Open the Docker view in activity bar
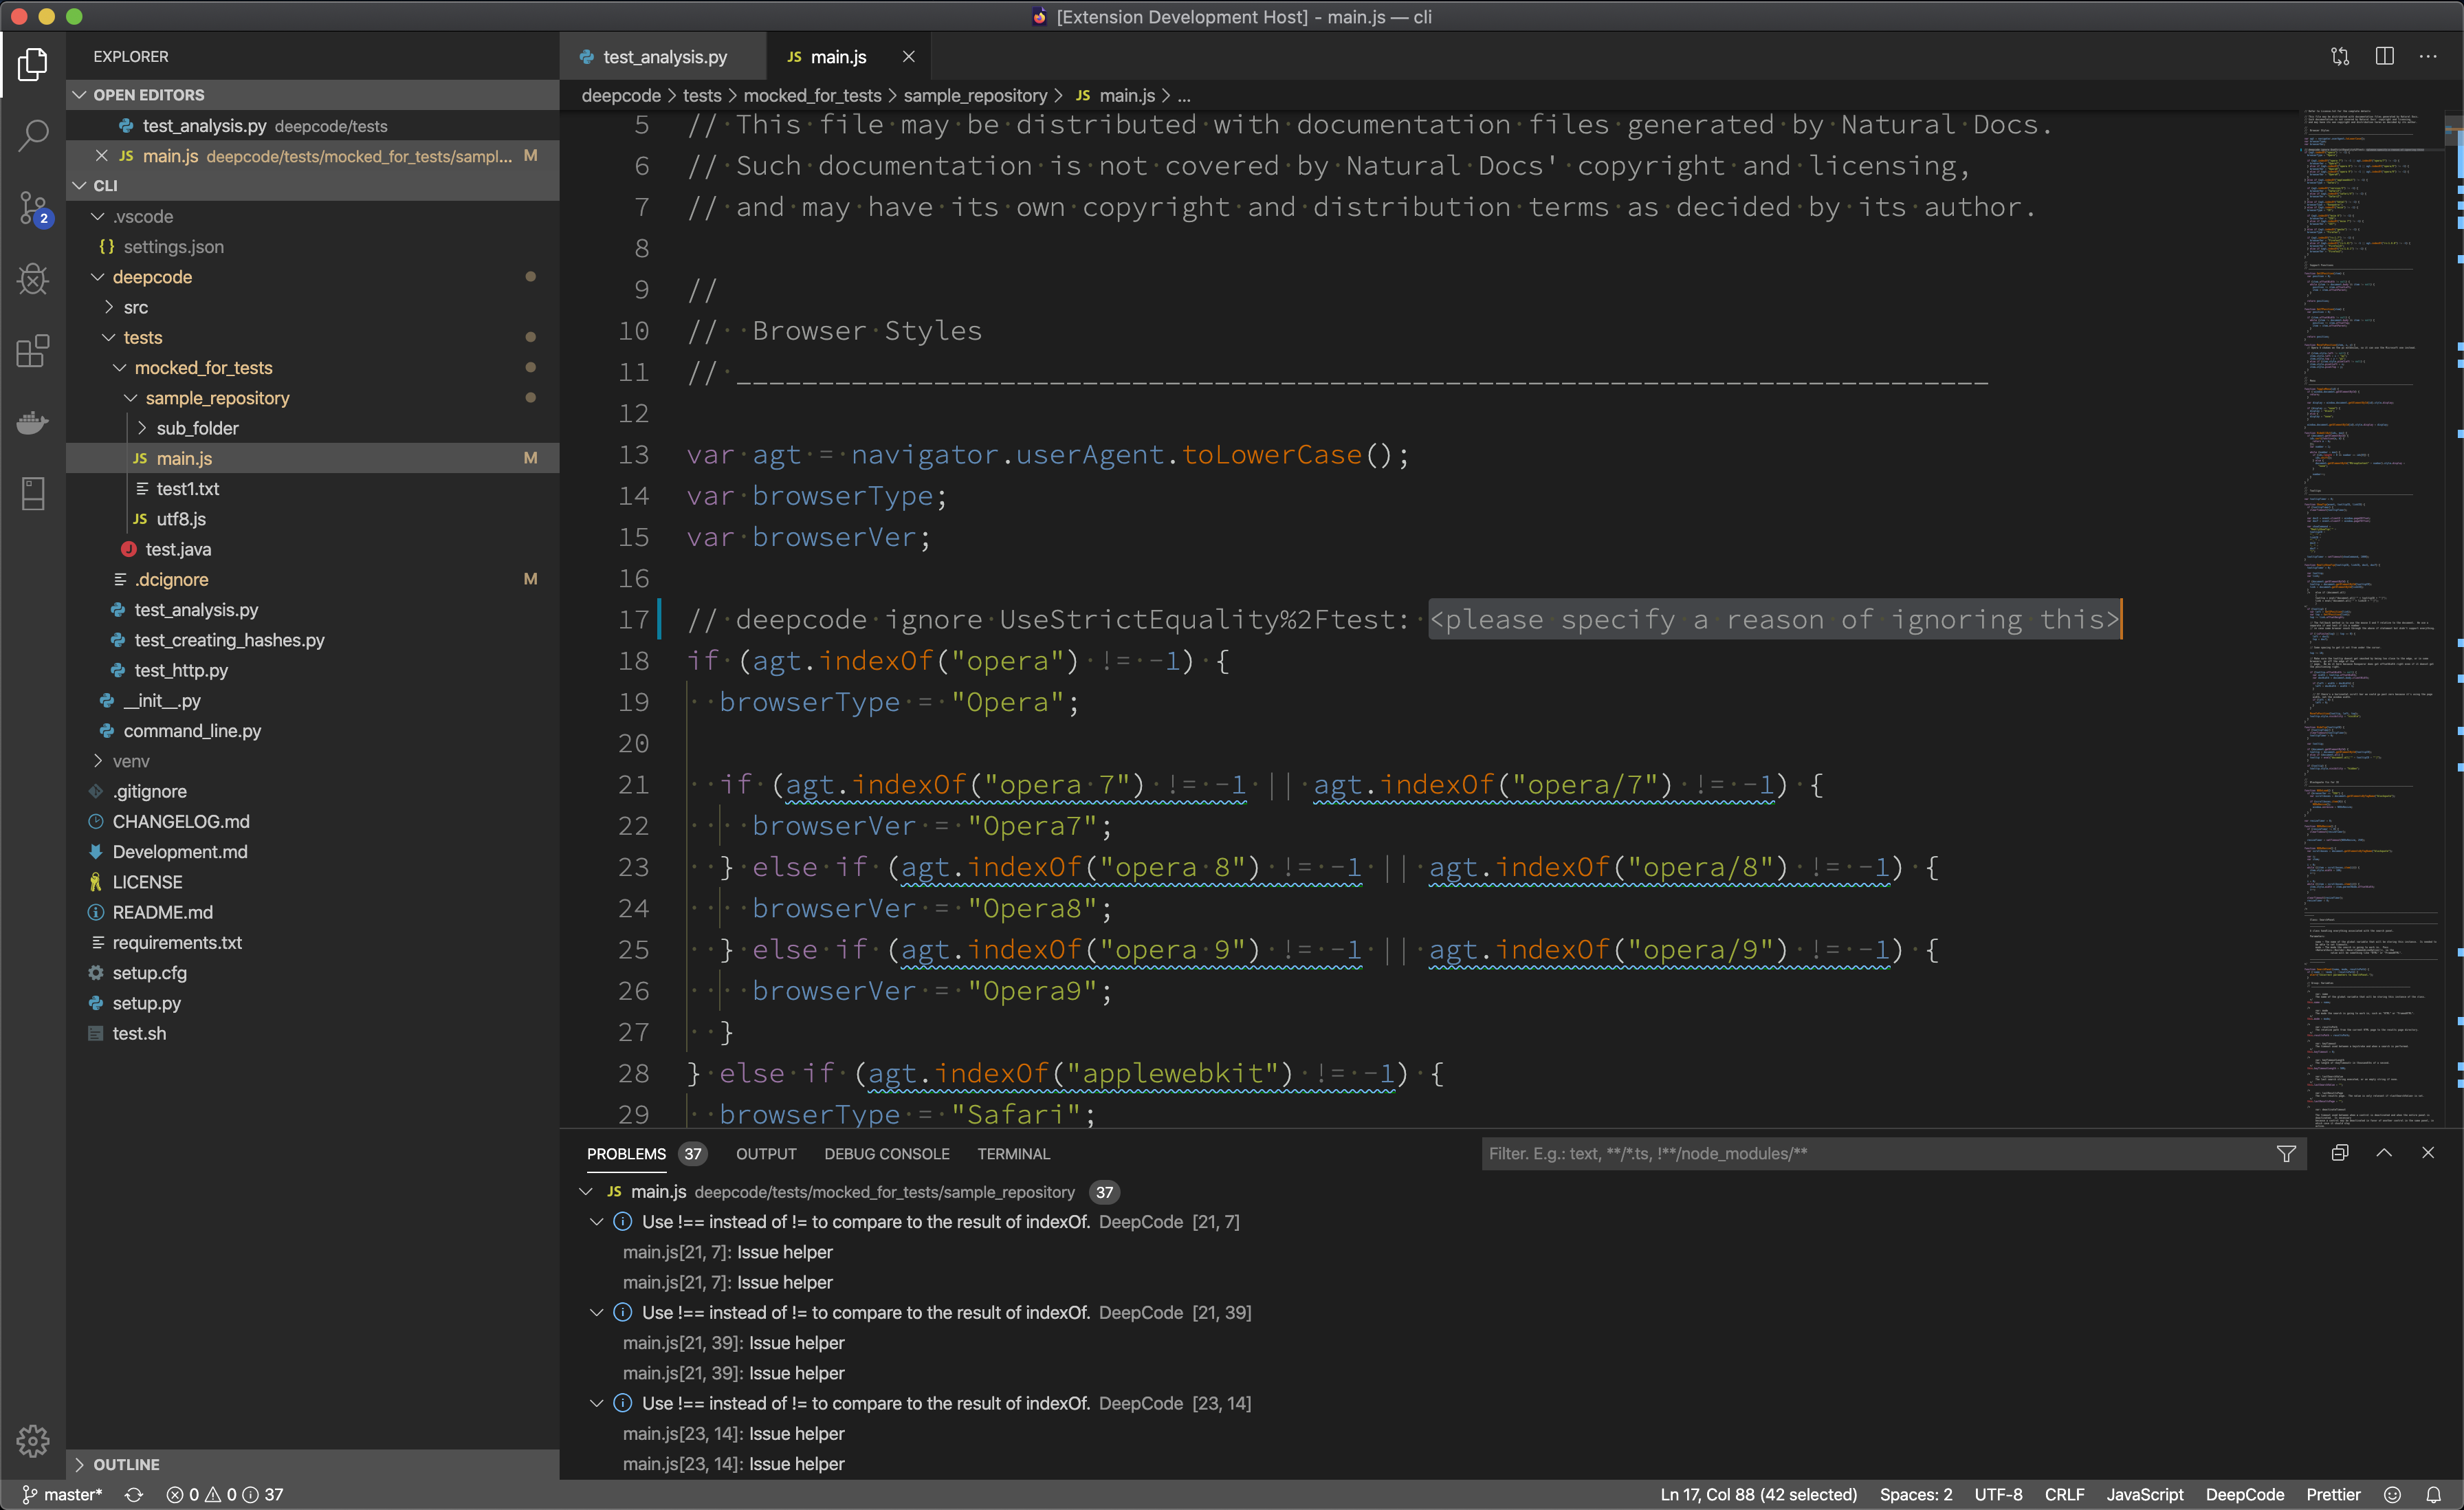This screenshot has height=1510, width=2464. [33, 423]
